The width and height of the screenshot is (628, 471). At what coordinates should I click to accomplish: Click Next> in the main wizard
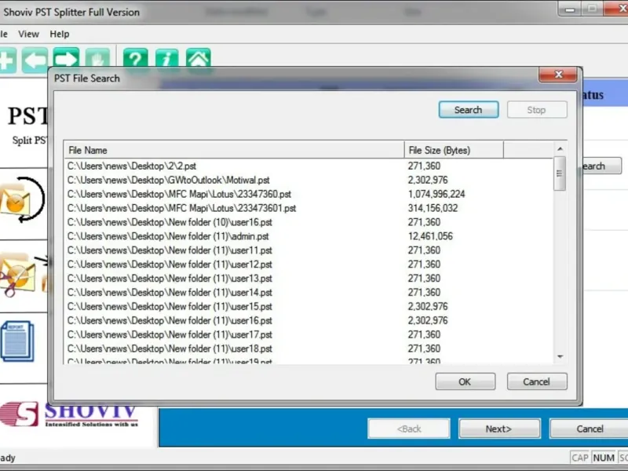pyautogui.click(x=499, y=429)
